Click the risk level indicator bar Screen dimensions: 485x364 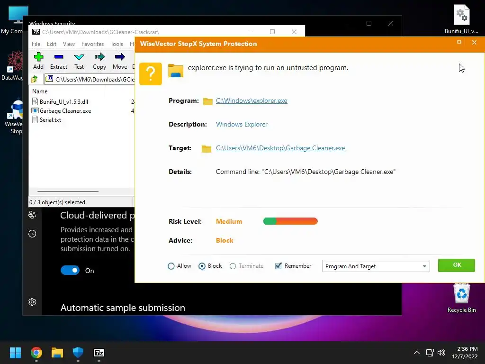click(x=290, y=221)
